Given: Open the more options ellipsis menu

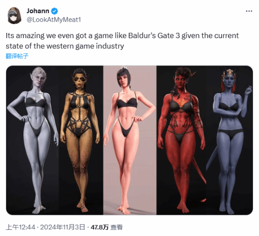Looking at the screenshot, I should point(249,11).
